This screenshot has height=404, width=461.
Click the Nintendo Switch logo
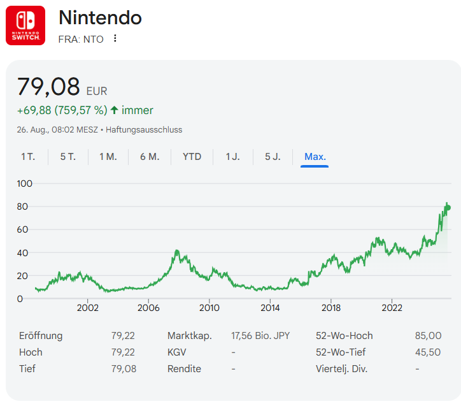25,25
